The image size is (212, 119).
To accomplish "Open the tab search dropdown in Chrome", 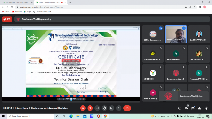I will [190, 2].
